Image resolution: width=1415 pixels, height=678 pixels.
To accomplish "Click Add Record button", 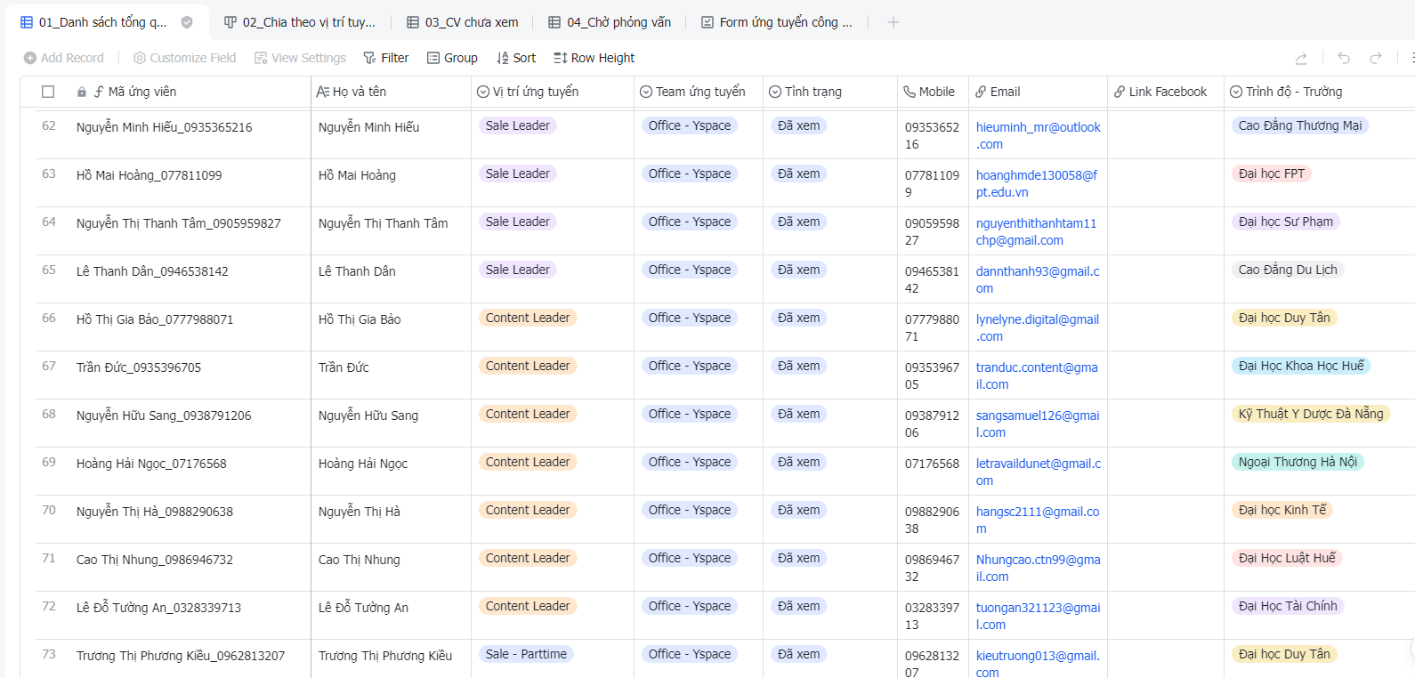I will click(63, 58).
